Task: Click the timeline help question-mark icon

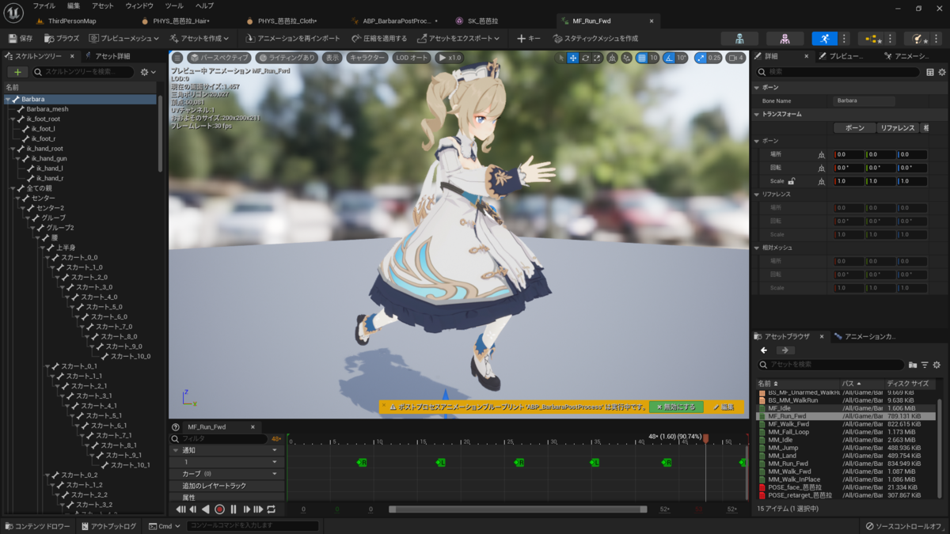Action: [176, 427]
